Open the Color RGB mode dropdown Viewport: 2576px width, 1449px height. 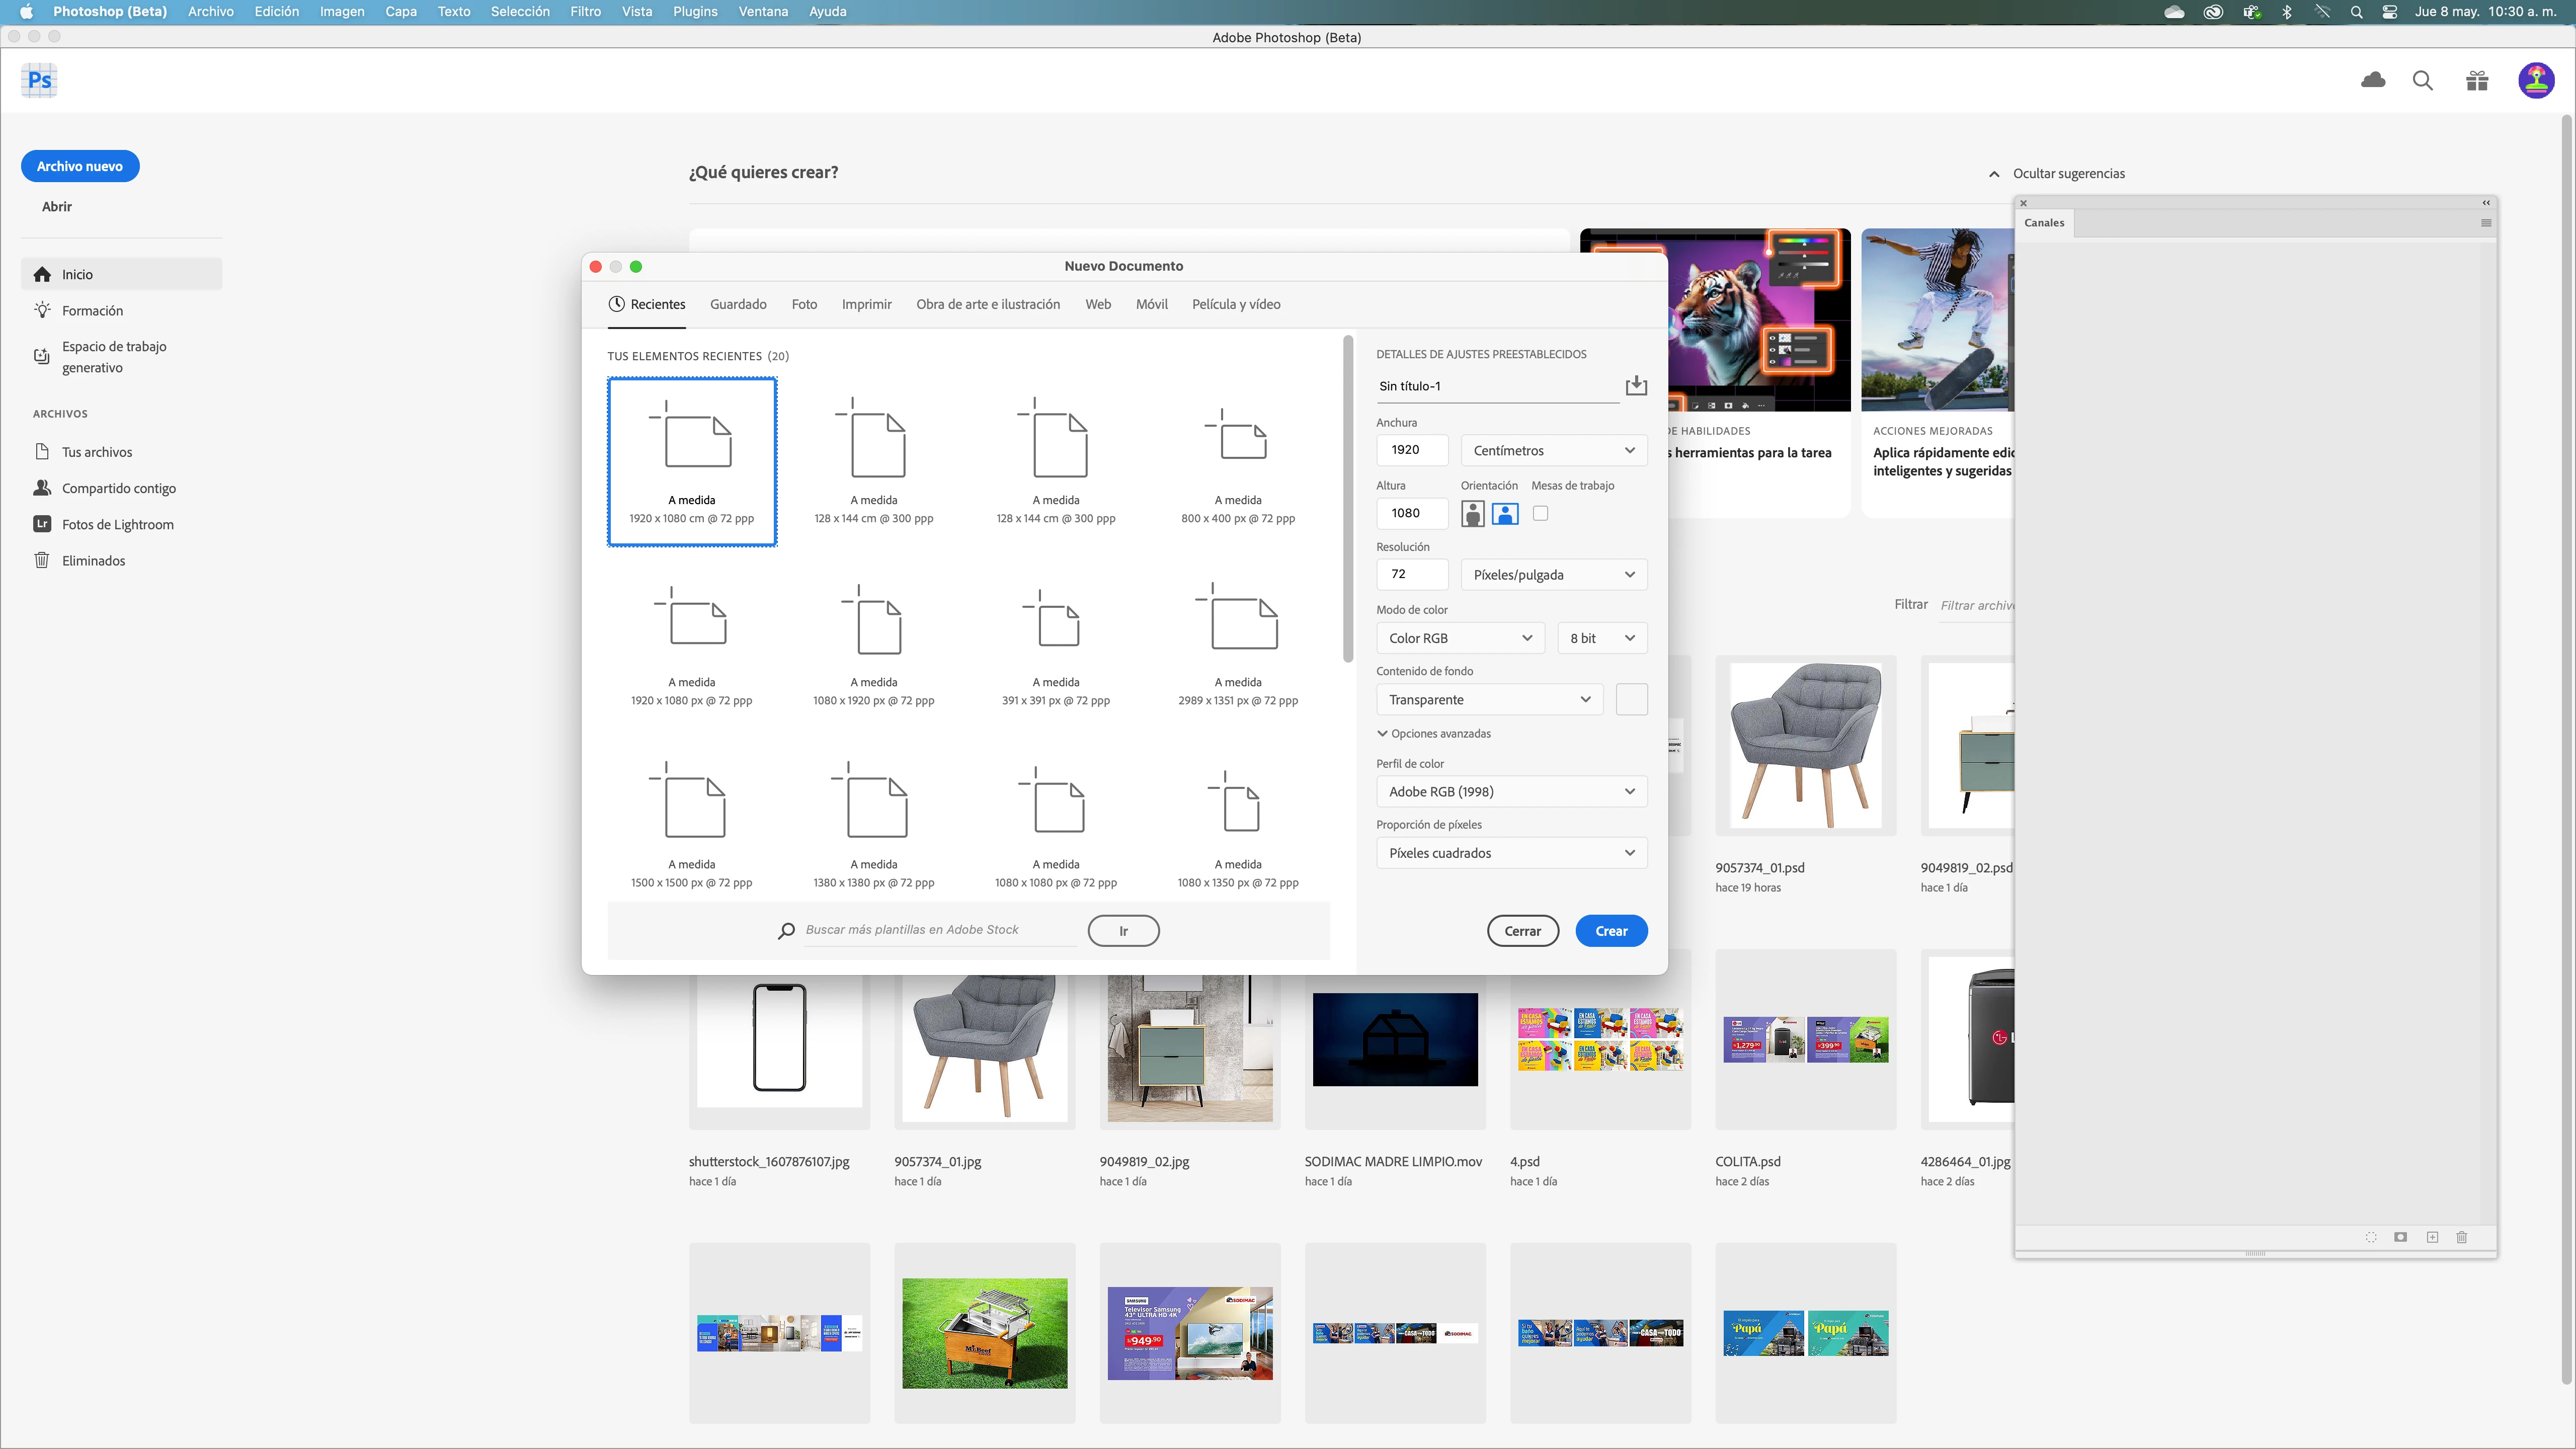[1460, 638]
